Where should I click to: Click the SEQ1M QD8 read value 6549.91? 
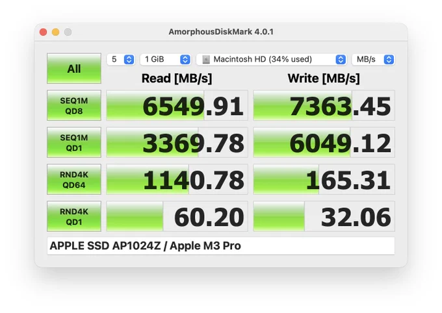177,105
